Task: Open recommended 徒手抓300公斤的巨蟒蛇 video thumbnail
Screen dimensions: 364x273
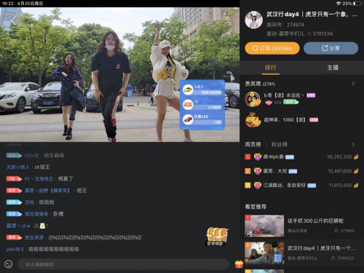Action: coord(264,226)
